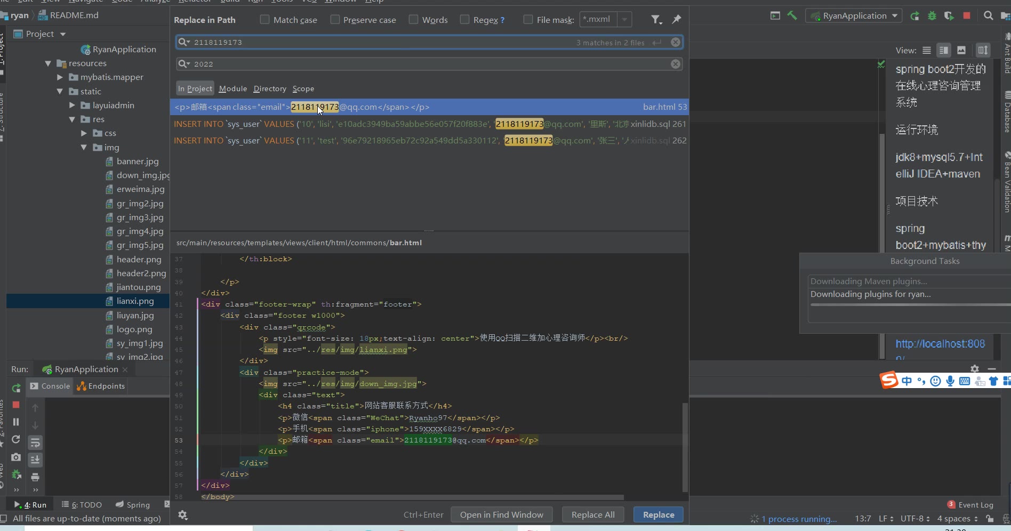Enable the Match case checkbox
The width and height of the screenshot is (1011, 531).
pos(264,20)
